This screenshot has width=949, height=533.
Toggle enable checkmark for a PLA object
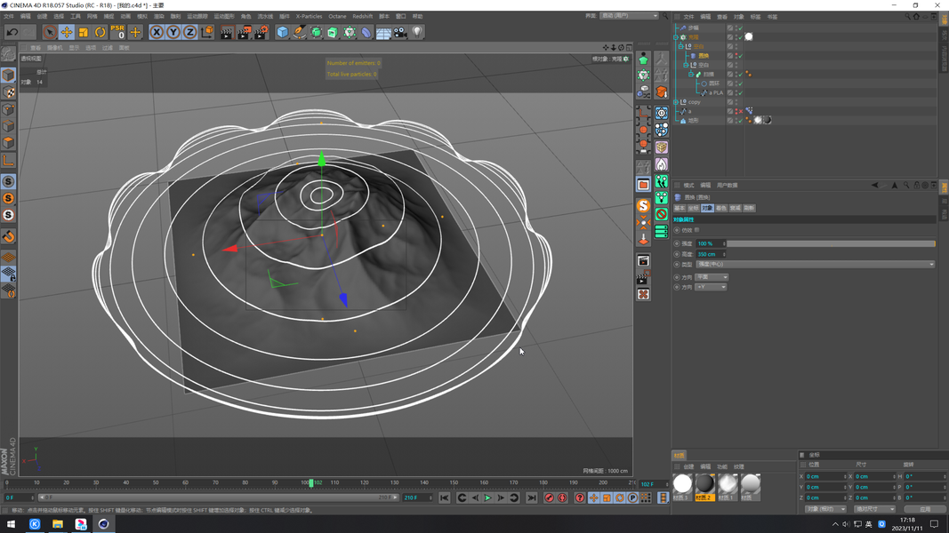tap(740, 92)
